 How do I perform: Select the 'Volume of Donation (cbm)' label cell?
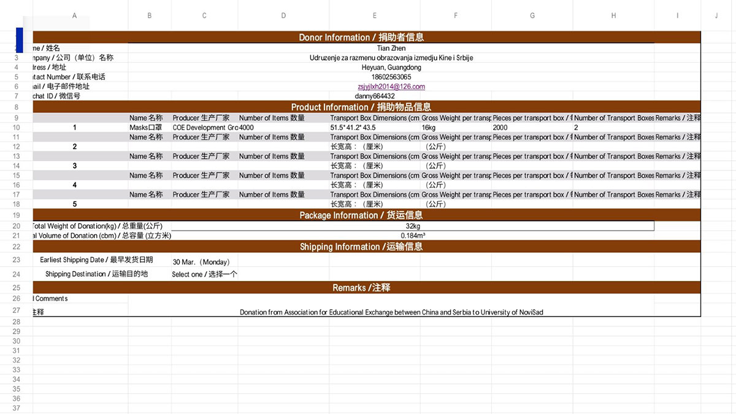pos(102,236)
